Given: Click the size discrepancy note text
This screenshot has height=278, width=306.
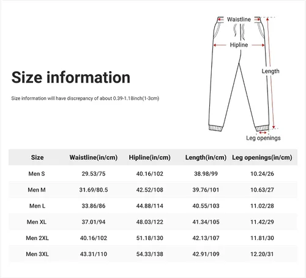Looking at the screenshot, I should click(85, 99).
